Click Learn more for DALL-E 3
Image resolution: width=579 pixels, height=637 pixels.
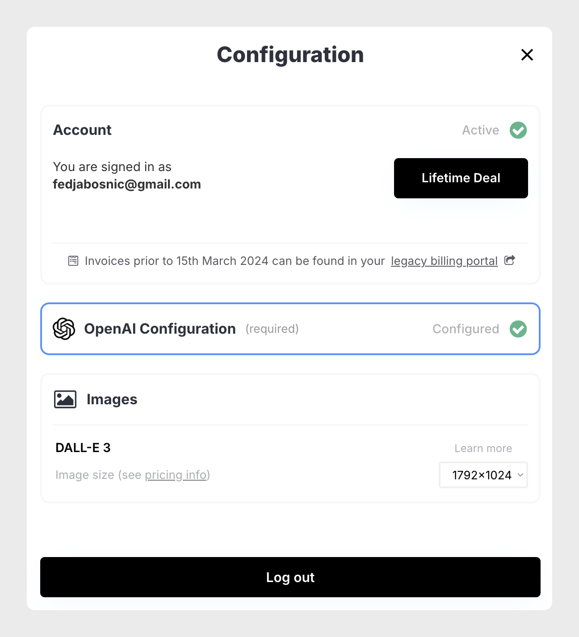(x=483, y=448)
